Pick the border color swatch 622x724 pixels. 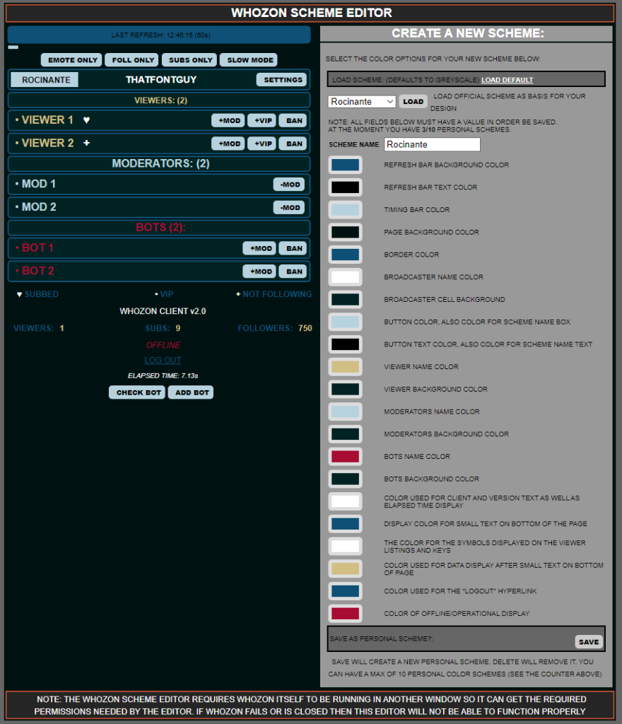tap(345, 255)
